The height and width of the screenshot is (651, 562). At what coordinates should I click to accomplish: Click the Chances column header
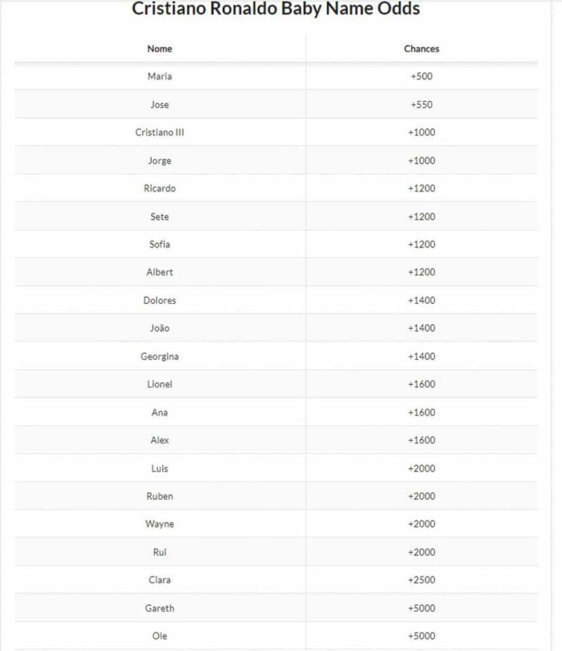pos(421,48)
